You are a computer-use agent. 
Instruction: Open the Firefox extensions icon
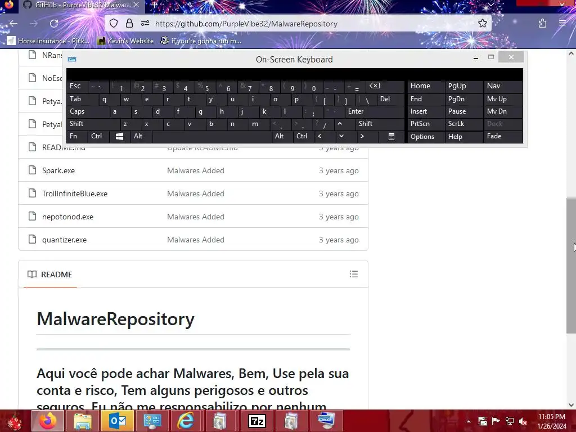click(542, 24)
